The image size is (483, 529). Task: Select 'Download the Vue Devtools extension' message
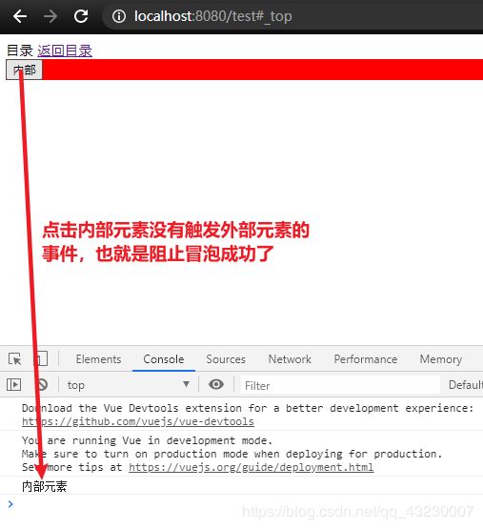pos(248,408)
